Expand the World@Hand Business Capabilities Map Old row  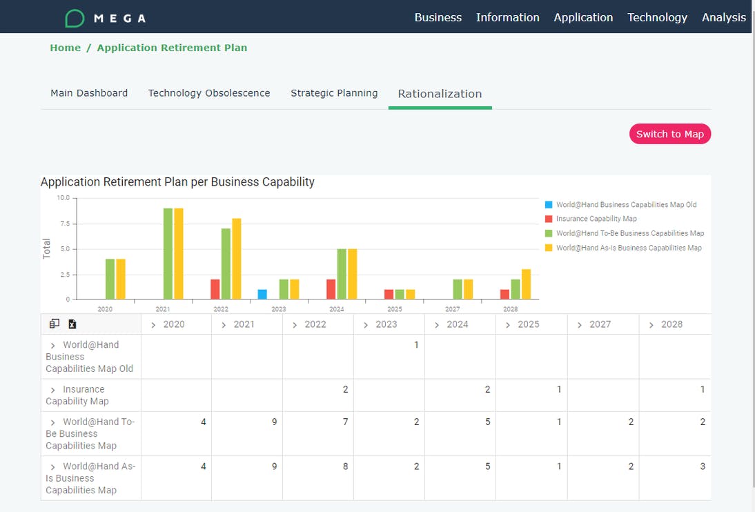(54, 344)
